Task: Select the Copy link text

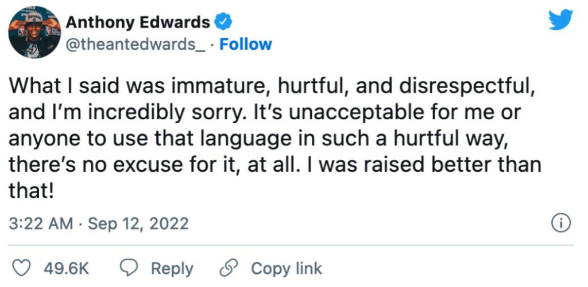Action: click(287, 269)
